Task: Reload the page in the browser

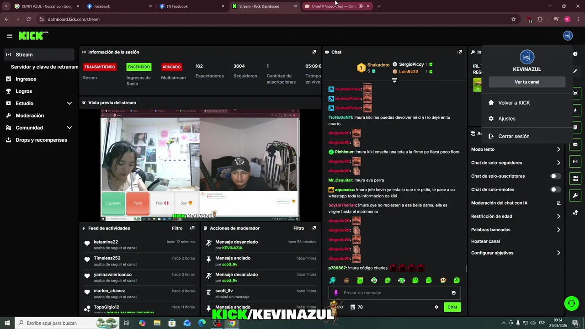Action: [x=28, y=19]
